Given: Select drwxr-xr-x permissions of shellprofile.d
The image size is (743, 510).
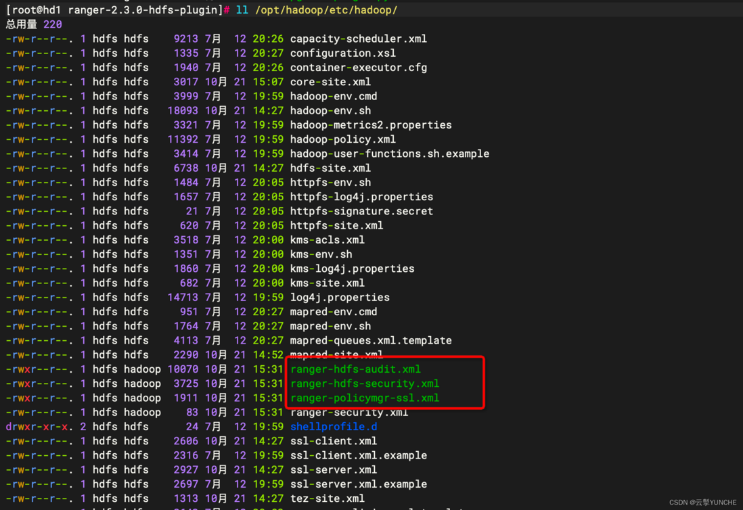Looking at the screenshot, I should click(40, 427).
